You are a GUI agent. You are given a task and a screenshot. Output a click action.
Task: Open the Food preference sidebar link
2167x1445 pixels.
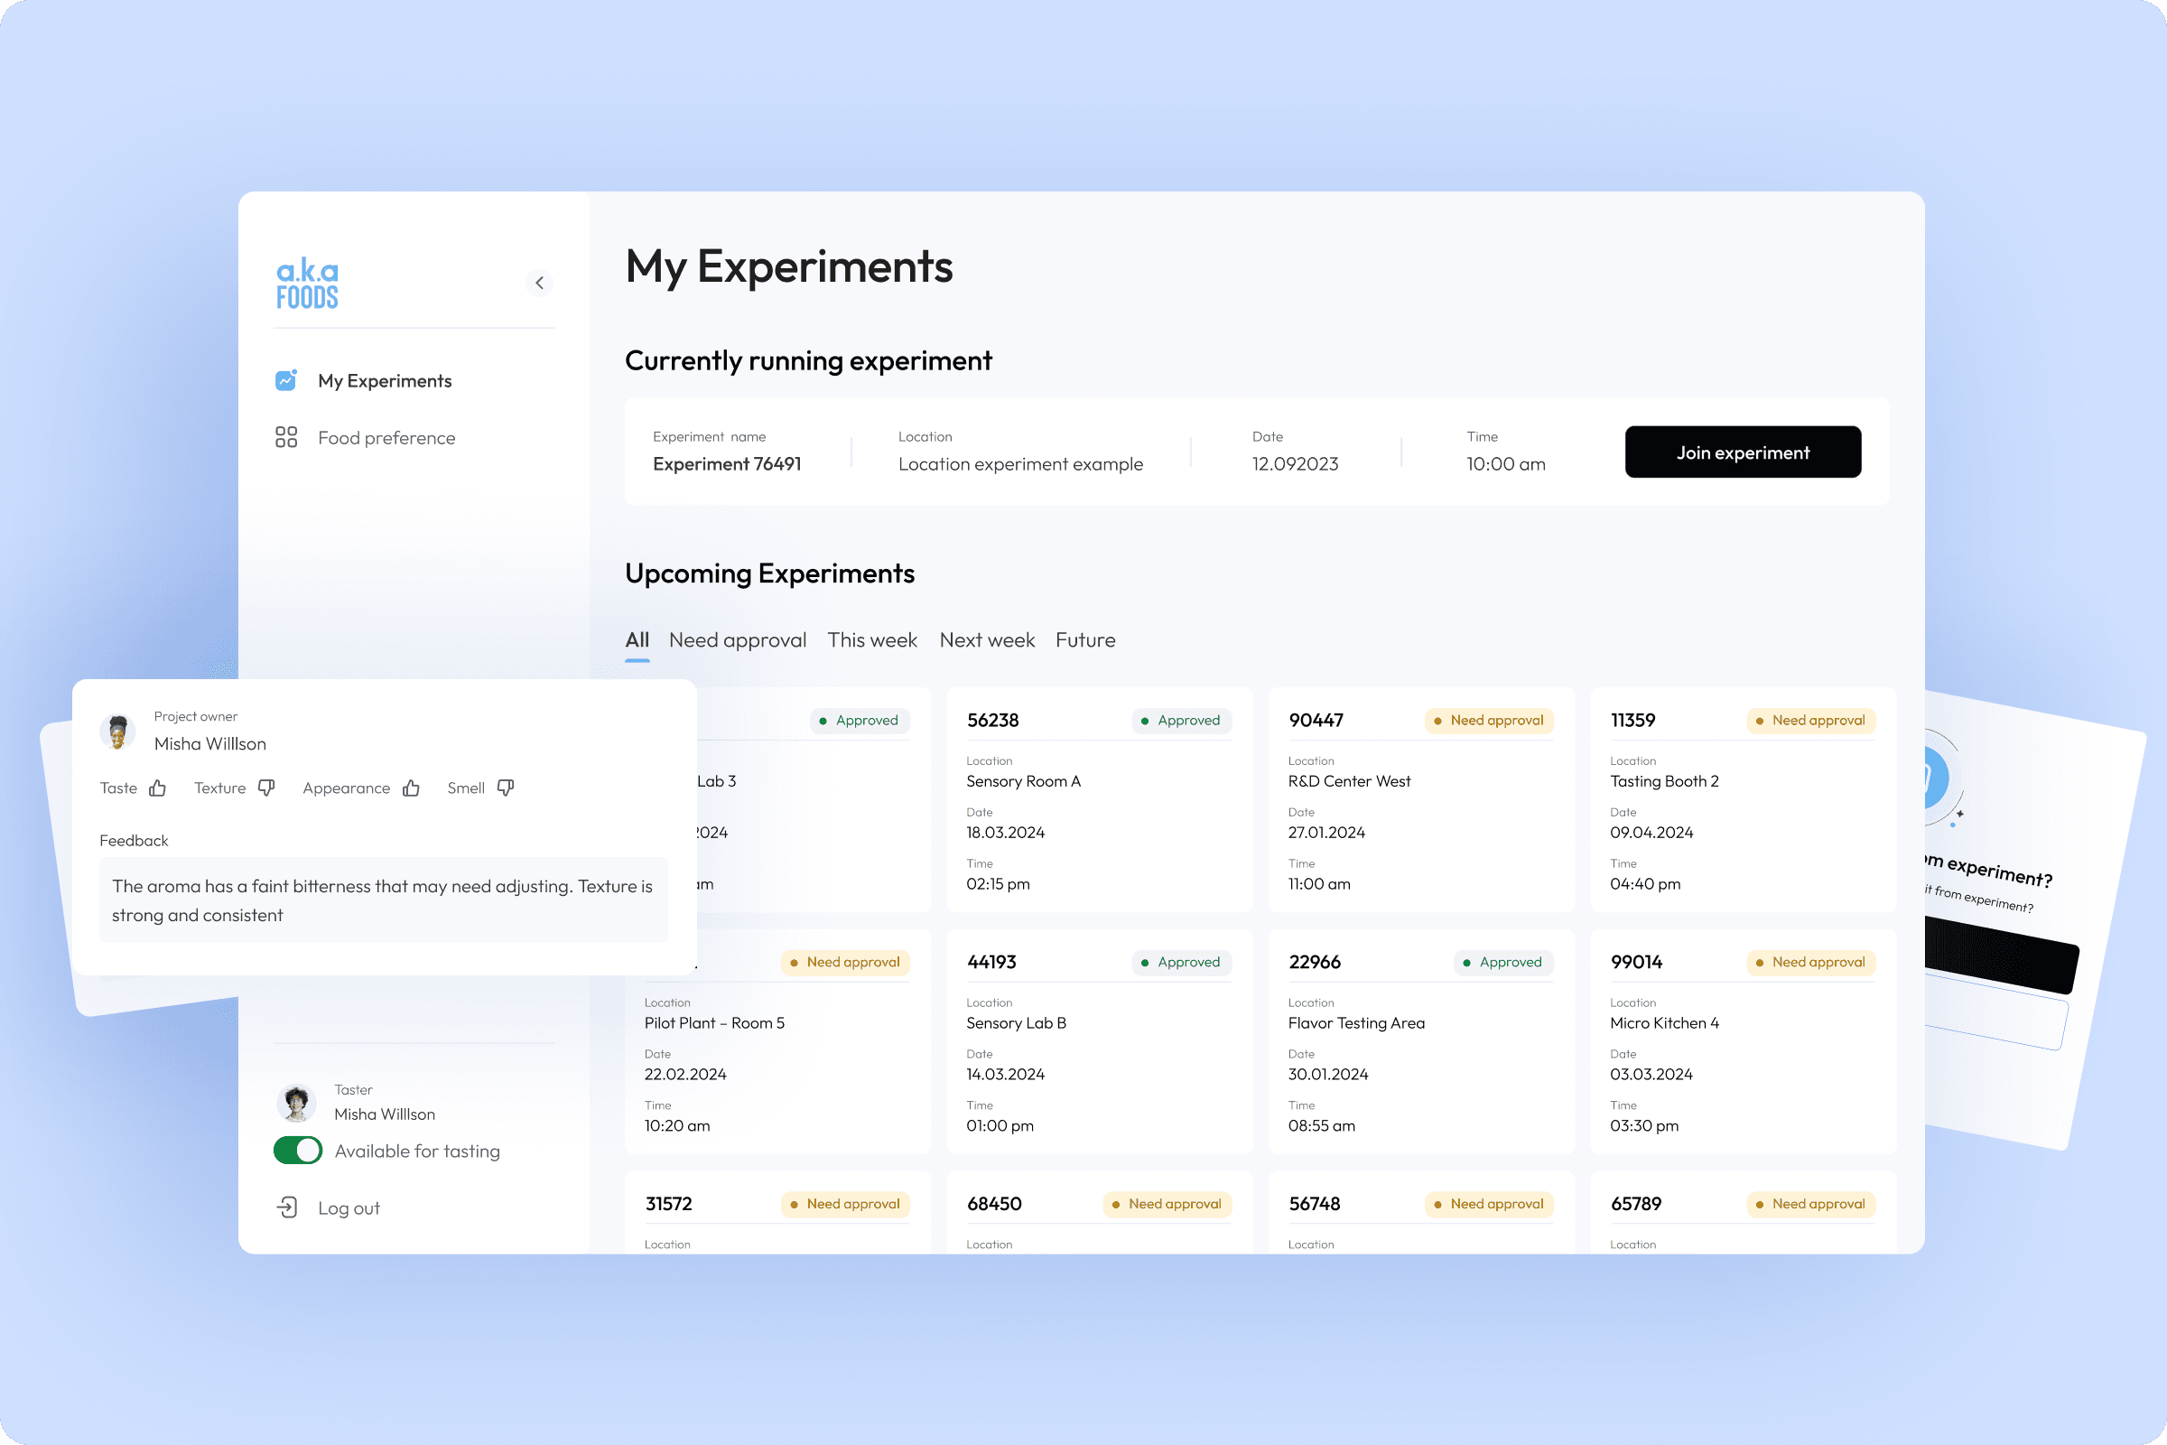(386, 438)
